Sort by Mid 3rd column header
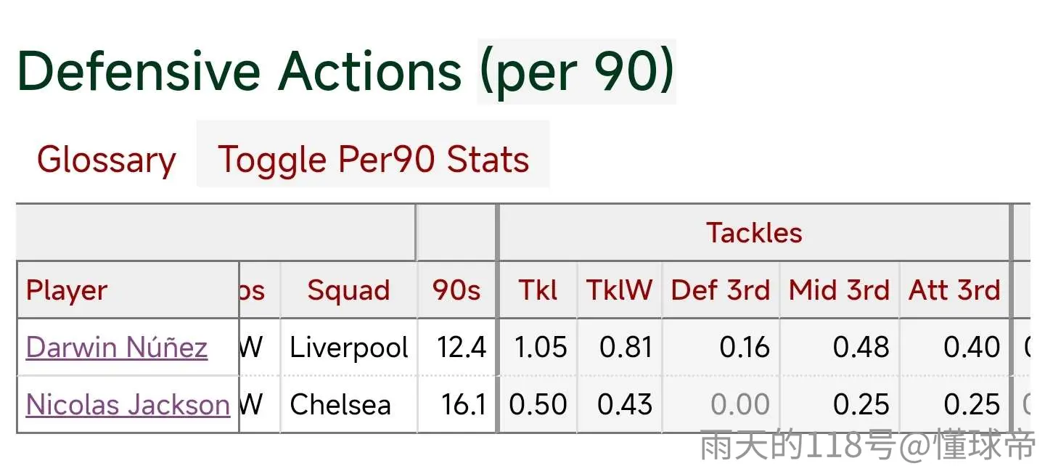Viewport: 1045px width, 471px height. tap(839, 290)
